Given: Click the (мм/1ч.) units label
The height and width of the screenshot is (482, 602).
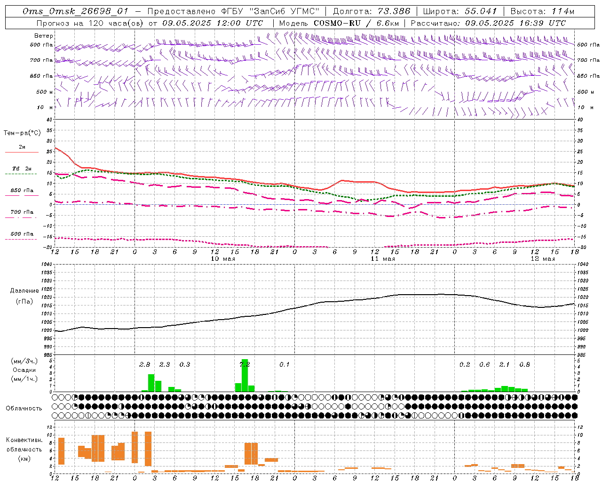Looking at the screenshot, I should point(24,379).
